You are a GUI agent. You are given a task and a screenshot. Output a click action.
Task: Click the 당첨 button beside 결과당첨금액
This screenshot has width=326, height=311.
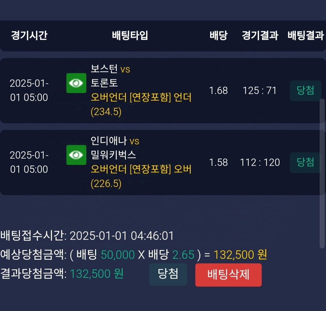(x=168, y=274)
